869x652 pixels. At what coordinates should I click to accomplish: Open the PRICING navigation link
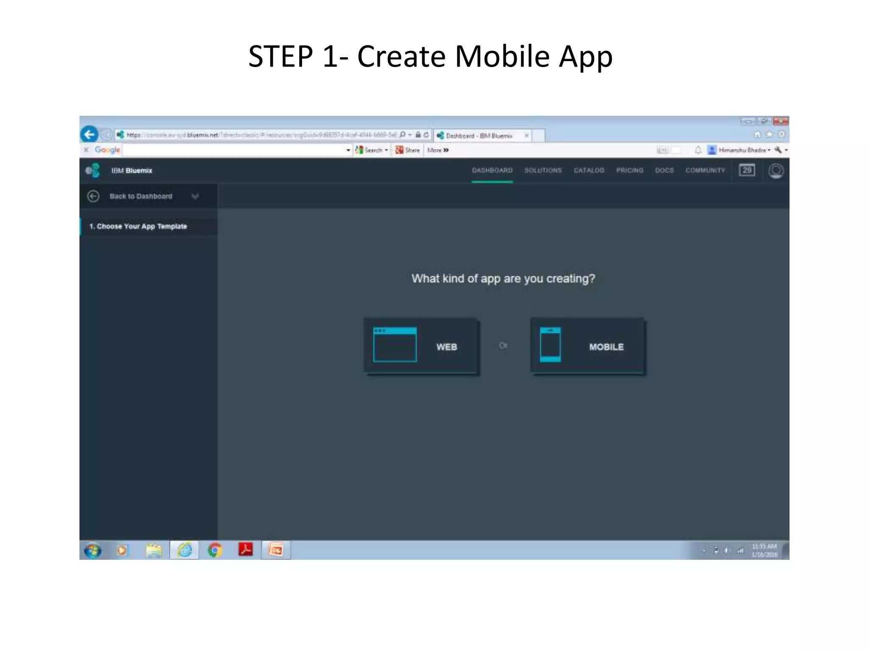[x=630, y=170]
